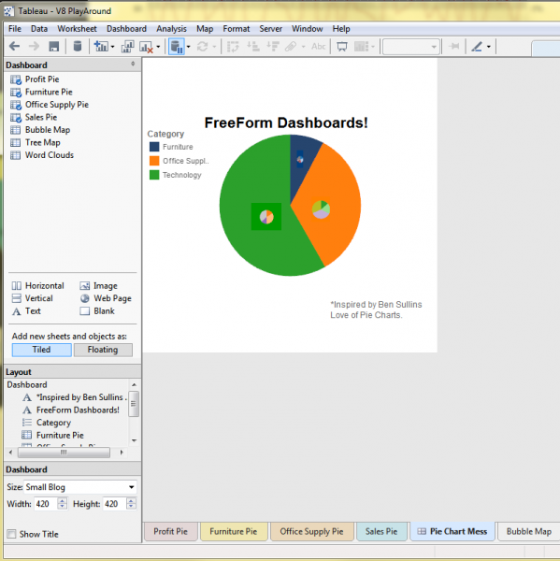Select the Web Page object

click(106, 298)
